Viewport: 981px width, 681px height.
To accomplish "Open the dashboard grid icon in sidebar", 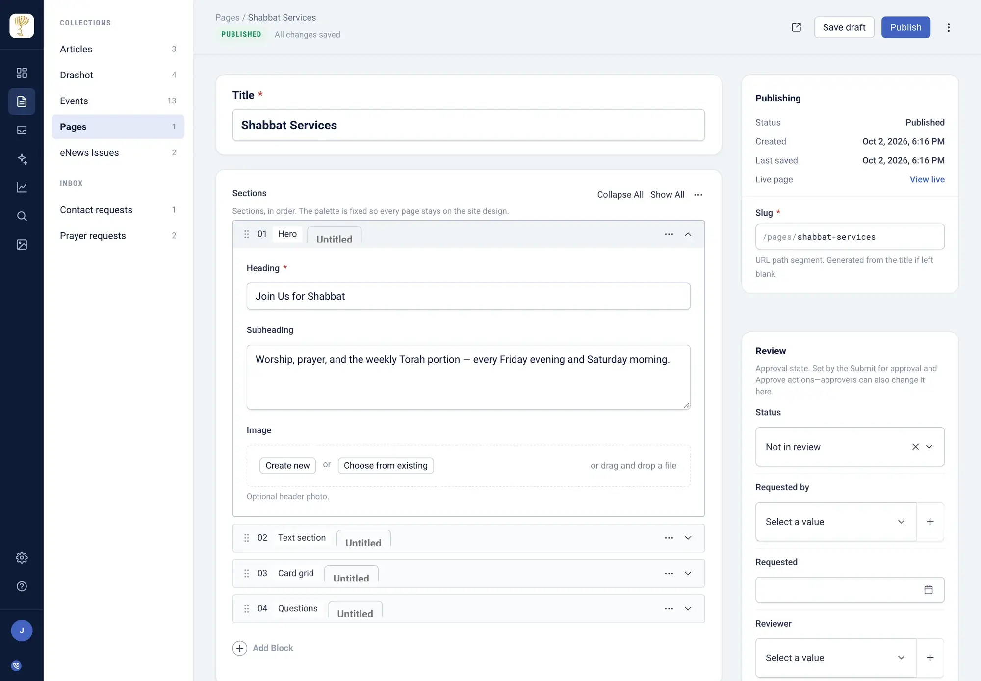I will 22,73.
